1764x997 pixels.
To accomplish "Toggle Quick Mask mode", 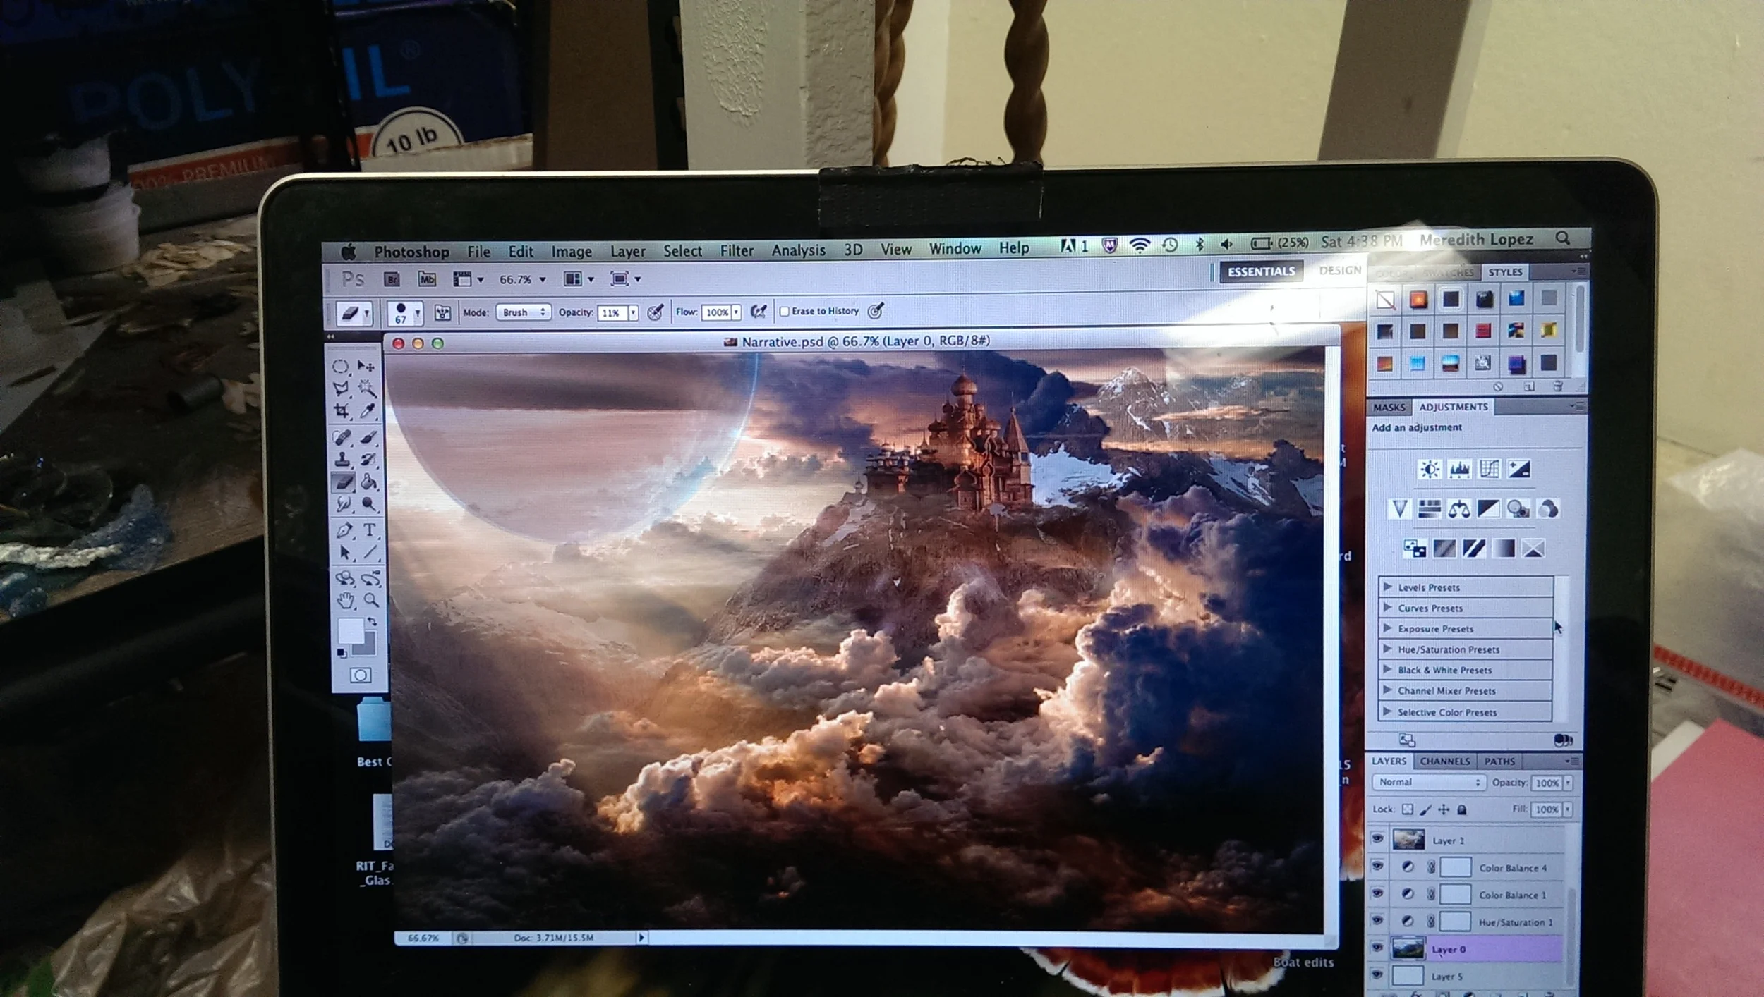I will (361, 675).
